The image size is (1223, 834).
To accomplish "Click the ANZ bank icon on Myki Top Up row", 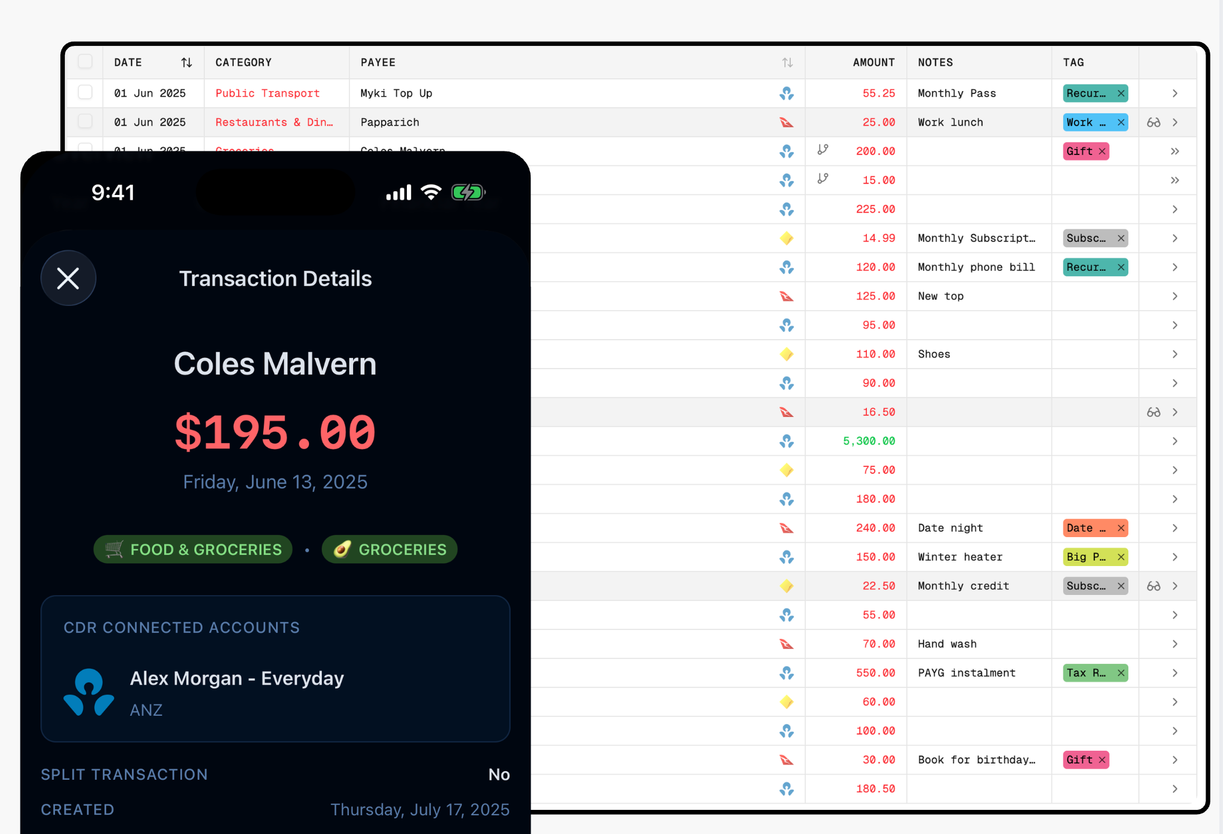I will (x=787, y=93).
